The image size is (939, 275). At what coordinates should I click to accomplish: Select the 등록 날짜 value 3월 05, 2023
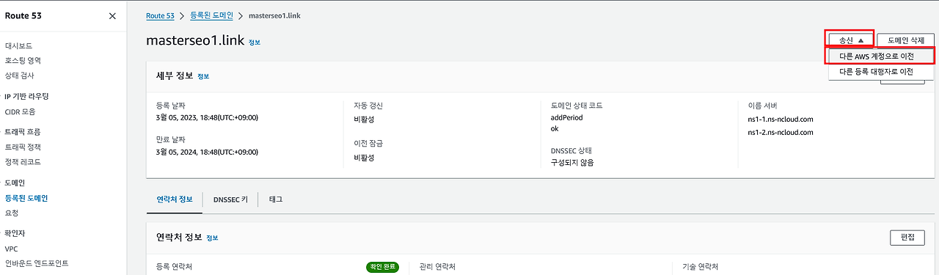point(207,117)
